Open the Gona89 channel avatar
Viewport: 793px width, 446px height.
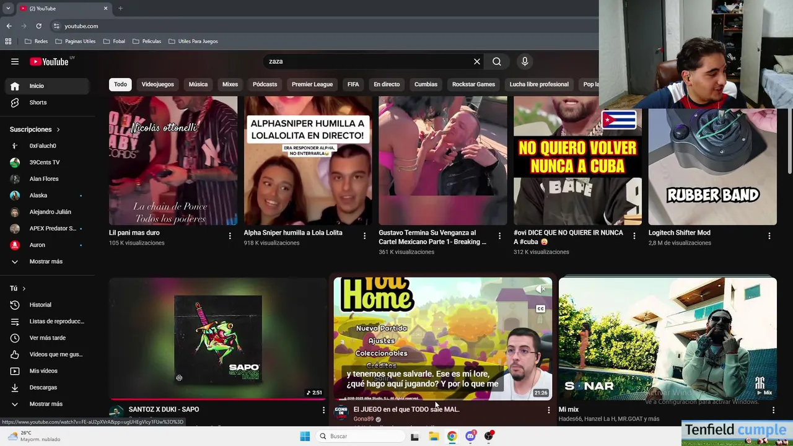point(341,413)
